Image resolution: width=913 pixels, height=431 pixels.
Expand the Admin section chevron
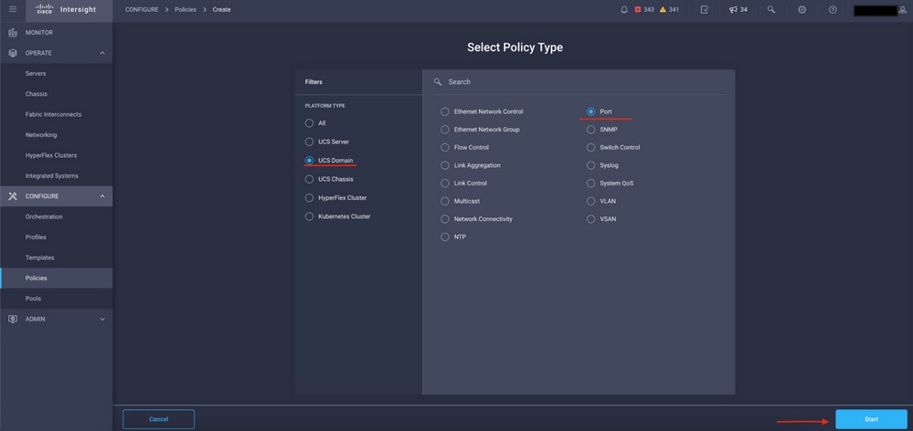(x=102, y=319)
